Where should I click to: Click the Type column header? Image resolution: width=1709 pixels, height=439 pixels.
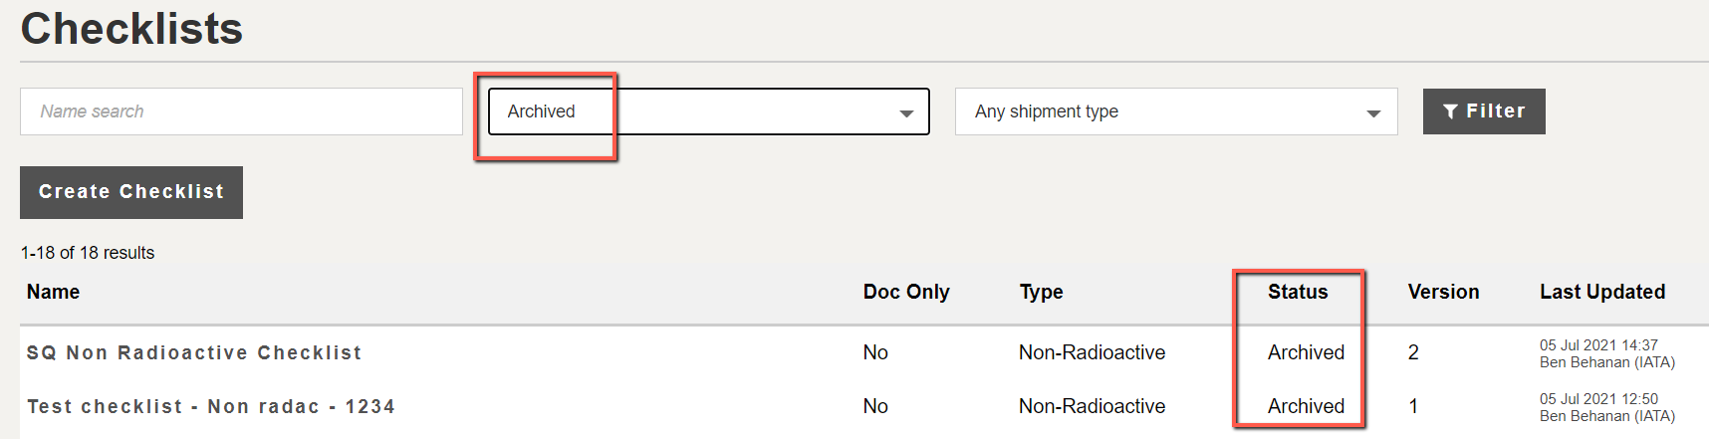click(1042, 292)
